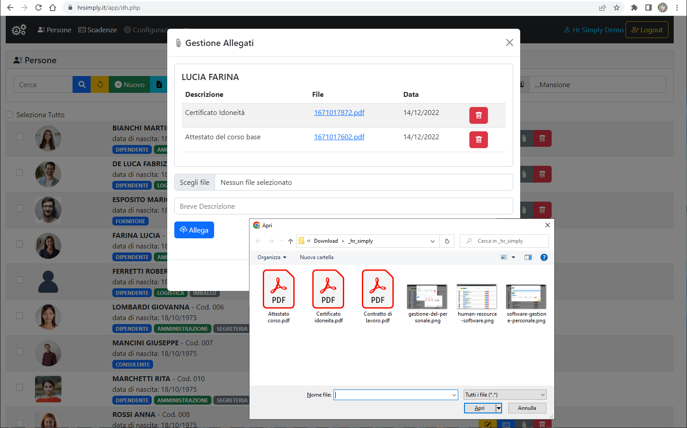Delete the Certificato Idoneità attachment
The width and height of the screenshot is (687, 428).
click(x=479, y=115)
